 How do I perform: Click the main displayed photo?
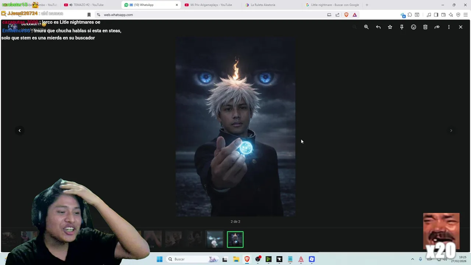(x=235, y=127)
